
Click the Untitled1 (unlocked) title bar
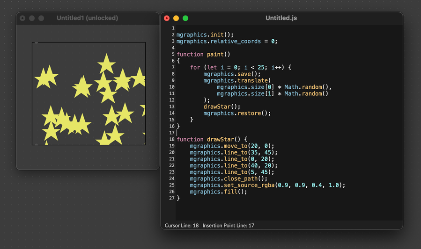click(x=87, y=18)
